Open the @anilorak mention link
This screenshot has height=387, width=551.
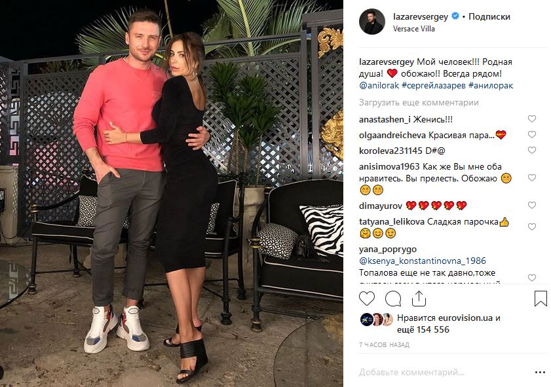tap(379, 85)
